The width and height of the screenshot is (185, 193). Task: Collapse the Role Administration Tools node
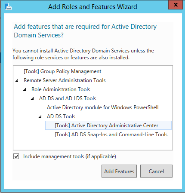click(x=25, y=89)
